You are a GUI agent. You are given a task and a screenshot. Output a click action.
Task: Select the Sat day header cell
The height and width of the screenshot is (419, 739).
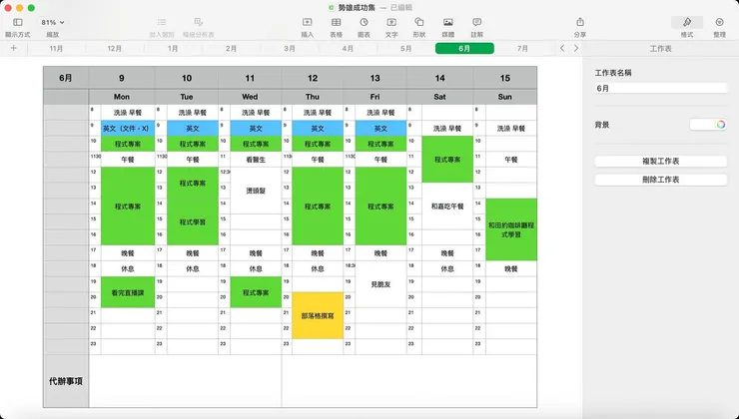point(439,97)
